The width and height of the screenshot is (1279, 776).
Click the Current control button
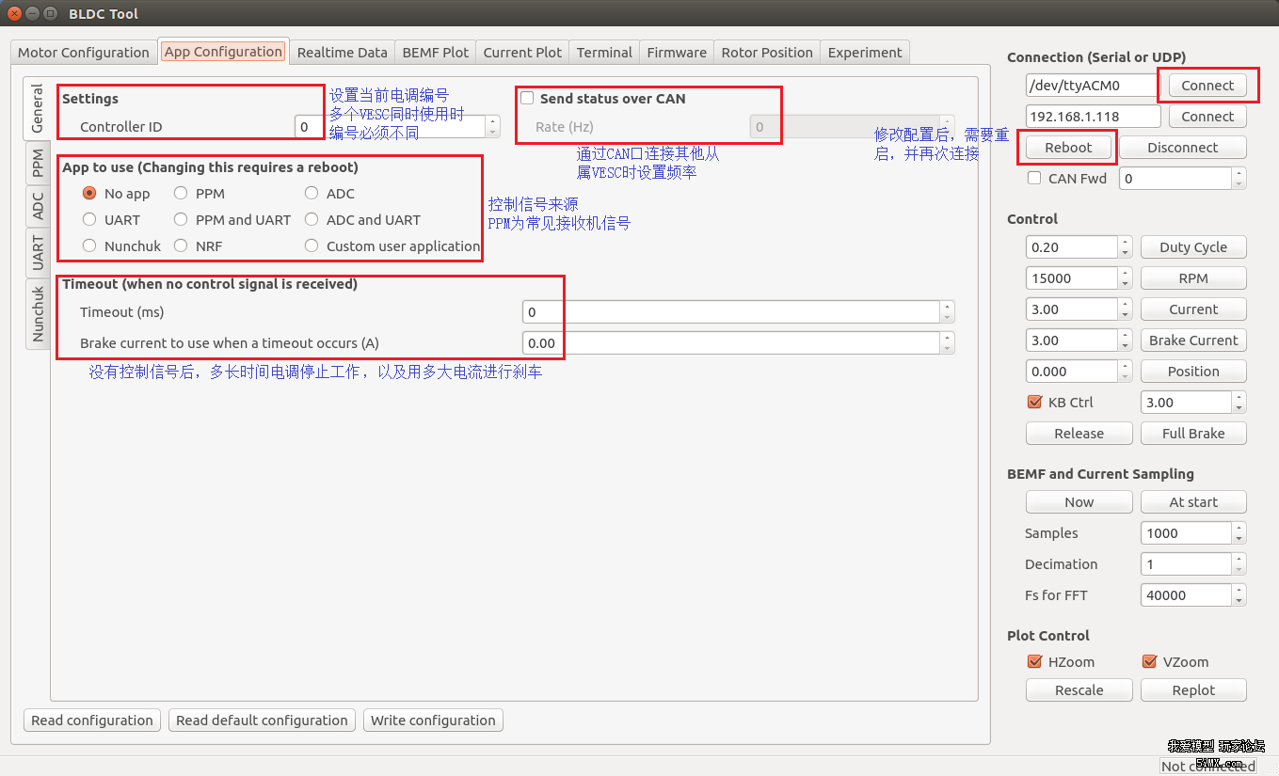click(1193, 309)
